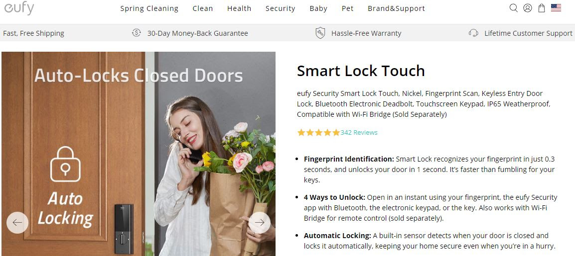Expand the Health menu

click(239, 8)
